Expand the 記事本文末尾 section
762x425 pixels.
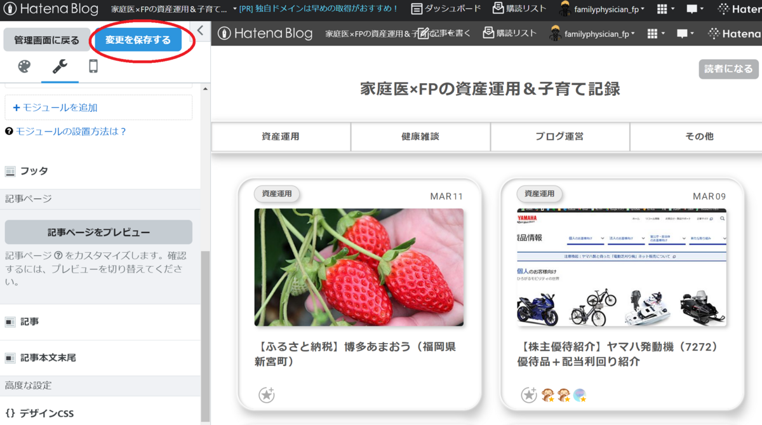tap(100, 358)
